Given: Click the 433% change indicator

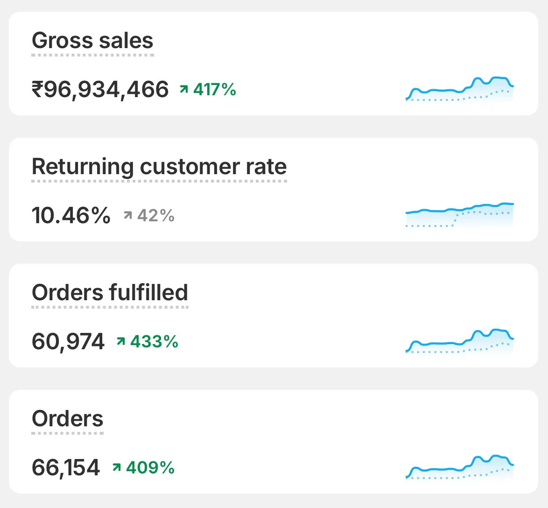Looking at the screenshot, I should click(155, 341).
